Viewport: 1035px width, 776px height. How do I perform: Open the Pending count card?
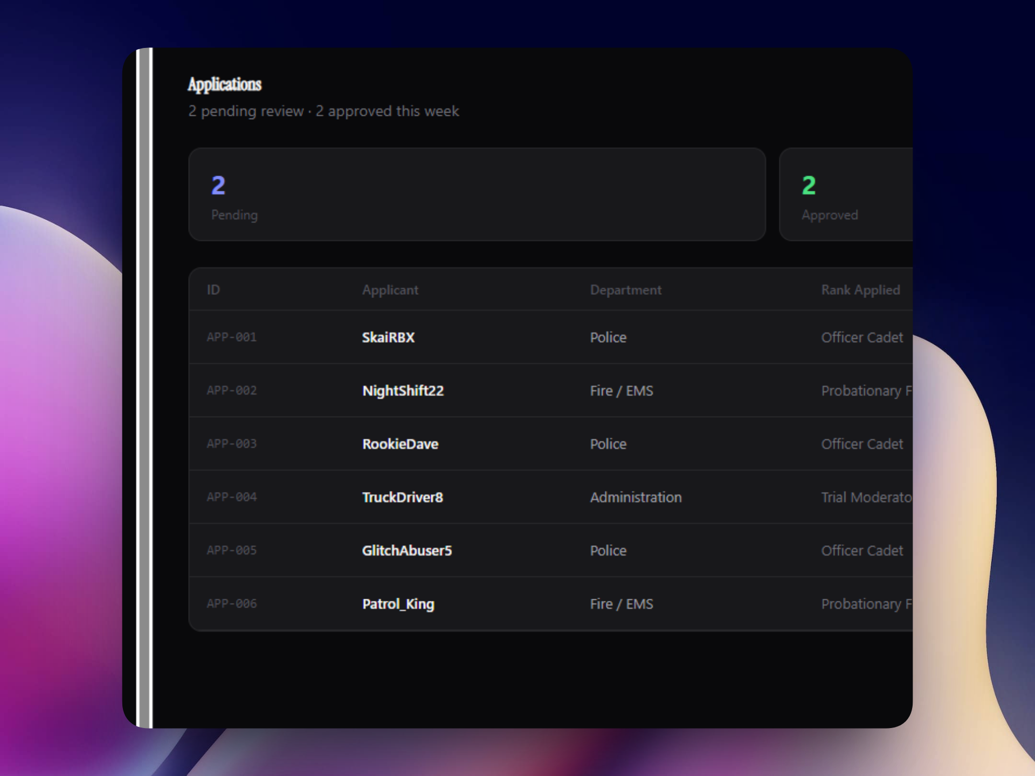pos(477,194)
